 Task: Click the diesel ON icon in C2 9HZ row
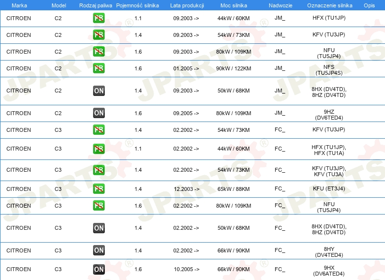(98, 113)
